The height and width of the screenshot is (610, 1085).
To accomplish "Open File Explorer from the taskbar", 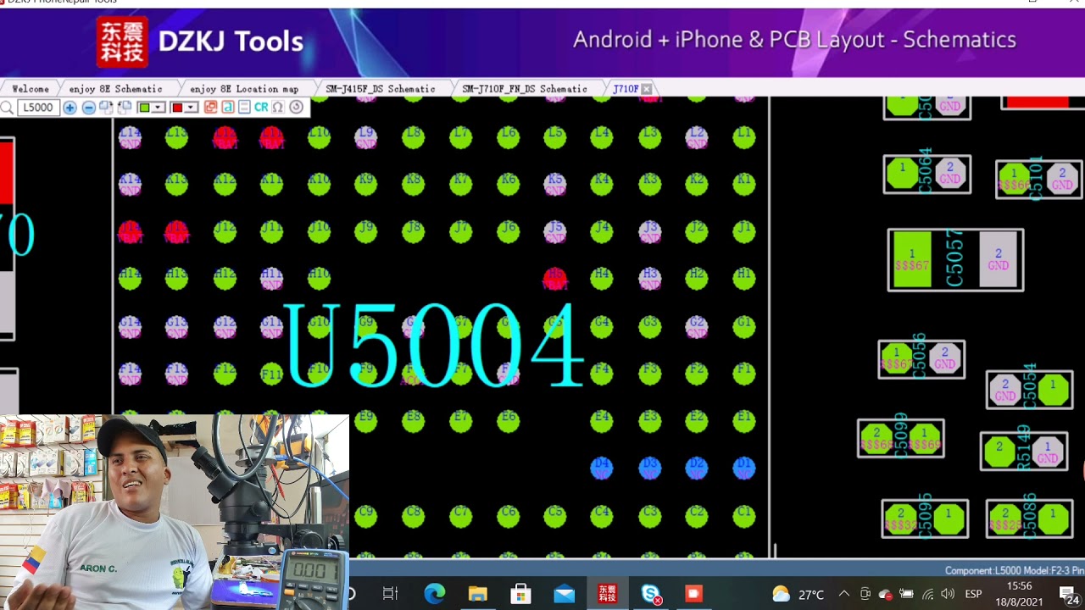I will tap(477, 594).
